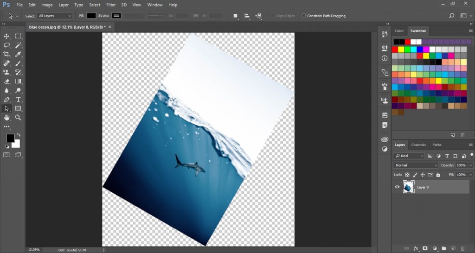Open the Layer menu
The width and height of the screenshot is (475, 253).
63,5
